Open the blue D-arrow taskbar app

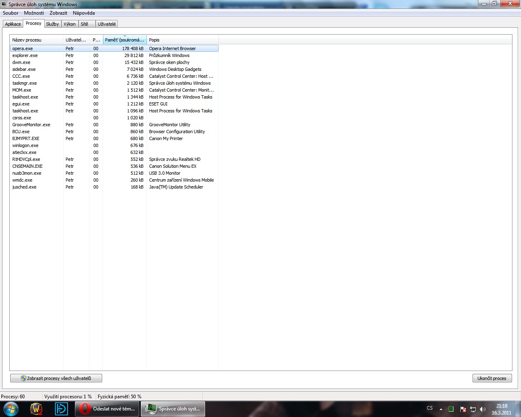(61, 408)
